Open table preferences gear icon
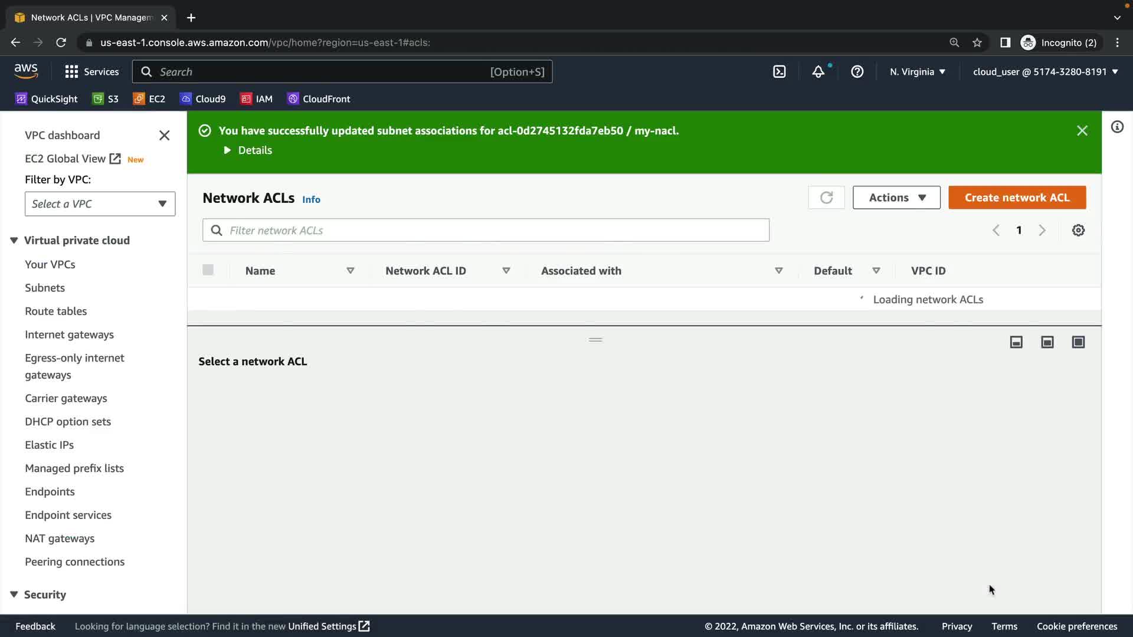This screenshot has height=637, width=1133. [1078, 231]
